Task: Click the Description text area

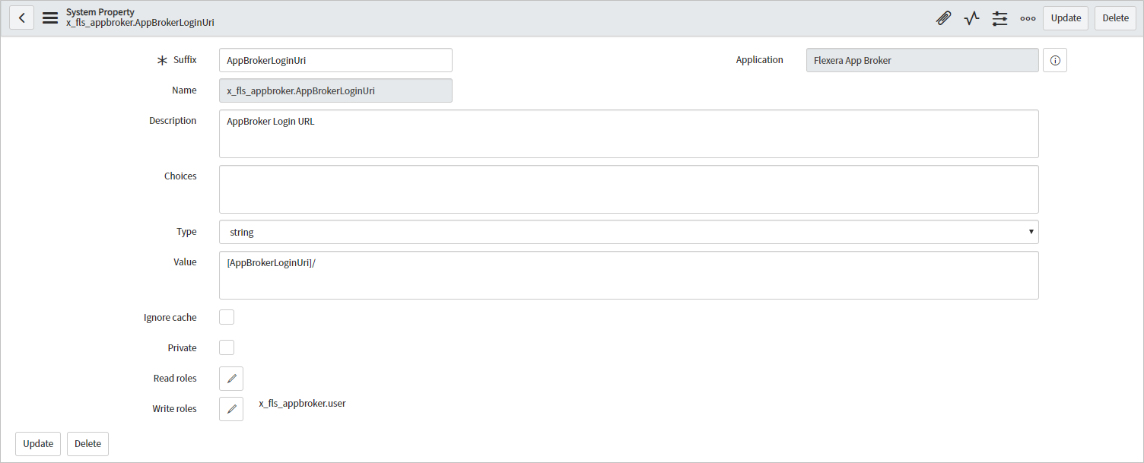Action: click(x=628, y=135)
